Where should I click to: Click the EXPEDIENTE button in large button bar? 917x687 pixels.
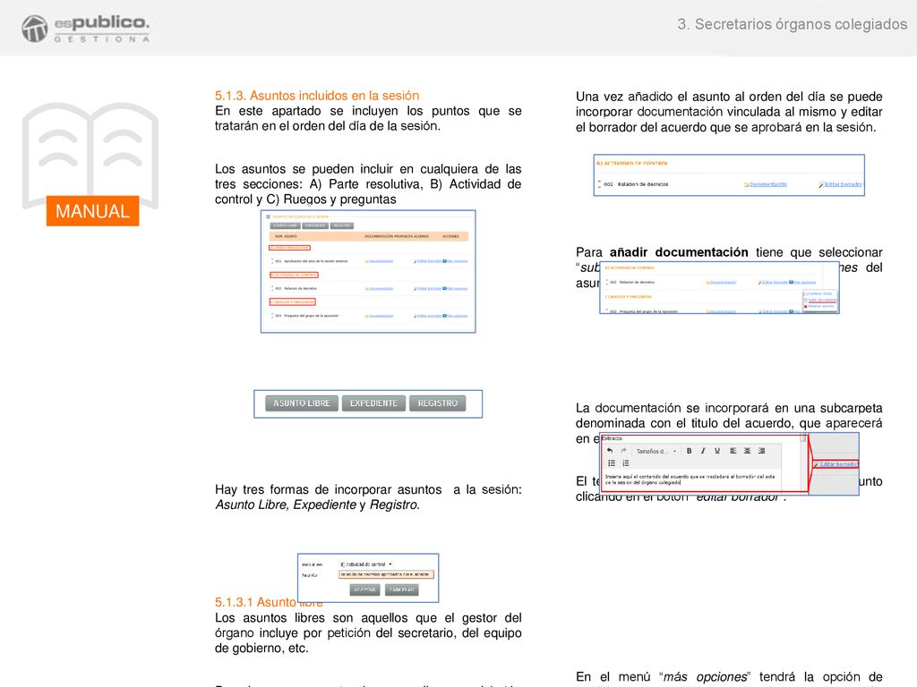click(373, 403)
